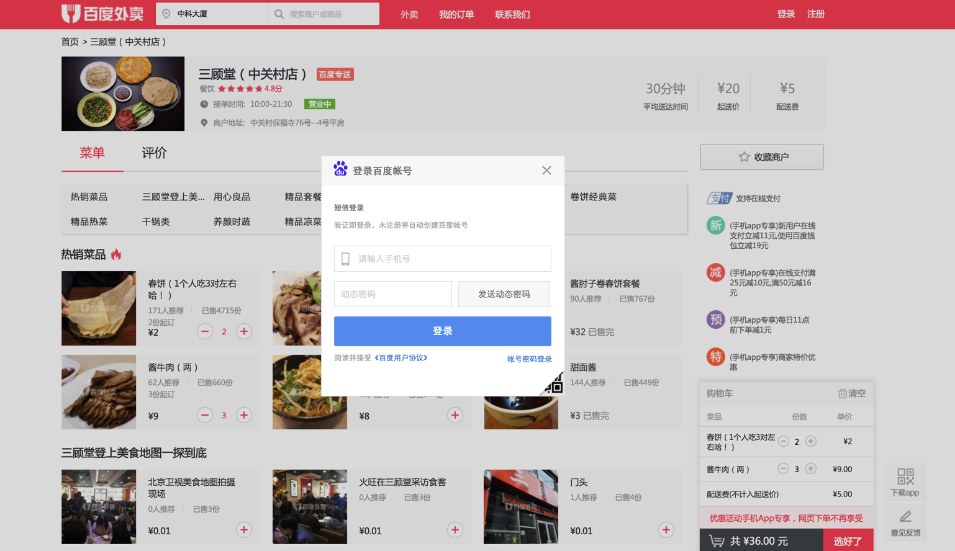This screenshot has height=551, width=955.
Task: Click the search magnifier icon
Action: tap(279, 14)
